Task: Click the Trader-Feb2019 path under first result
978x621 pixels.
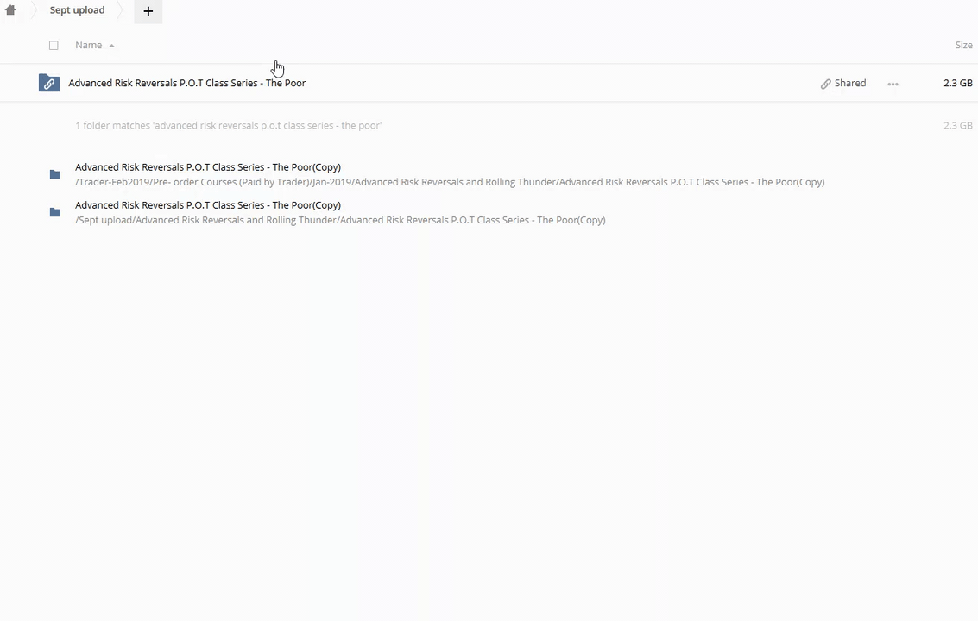Action: tap(449, 182)
